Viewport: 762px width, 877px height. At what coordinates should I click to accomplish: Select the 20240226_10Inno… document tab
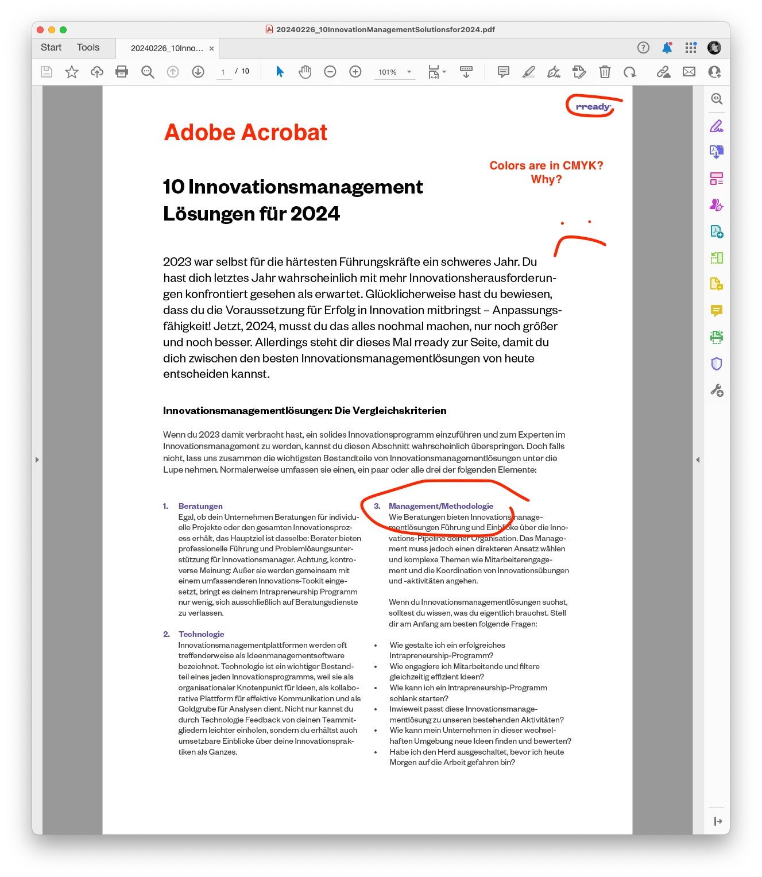[167, 48]
